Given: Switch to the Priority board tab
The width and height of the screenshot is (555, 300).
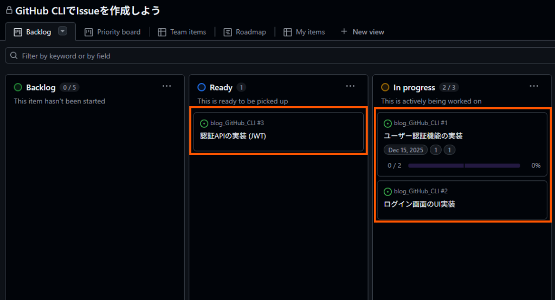Looking at the screenshot, I should [x=112, y=32].
